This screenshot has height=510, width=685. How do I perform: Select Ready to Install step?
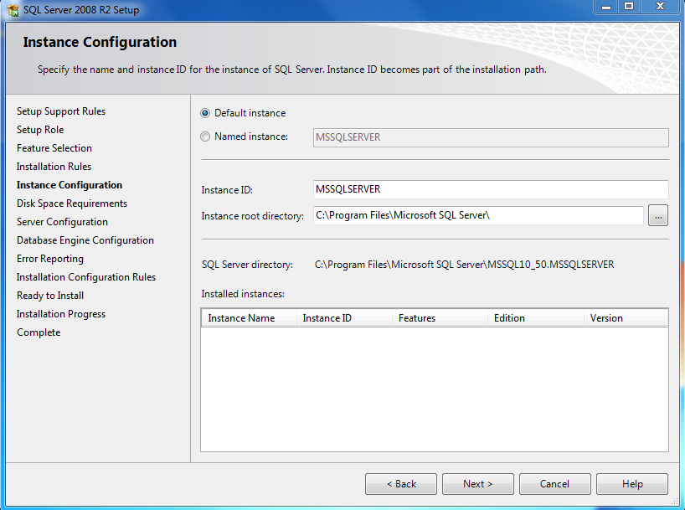(50, 296)
